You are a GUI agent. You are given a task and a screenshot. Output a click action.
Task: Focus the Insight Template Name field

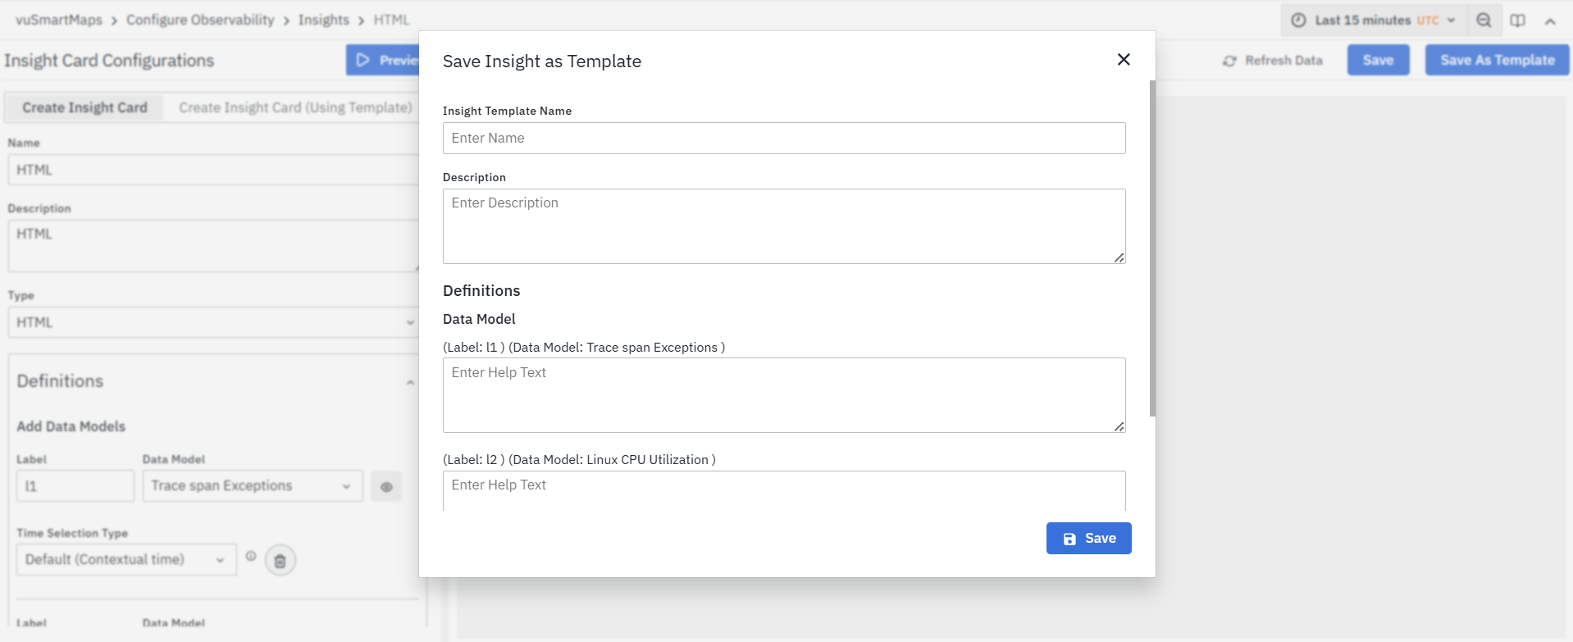click(x=783, y=139)
